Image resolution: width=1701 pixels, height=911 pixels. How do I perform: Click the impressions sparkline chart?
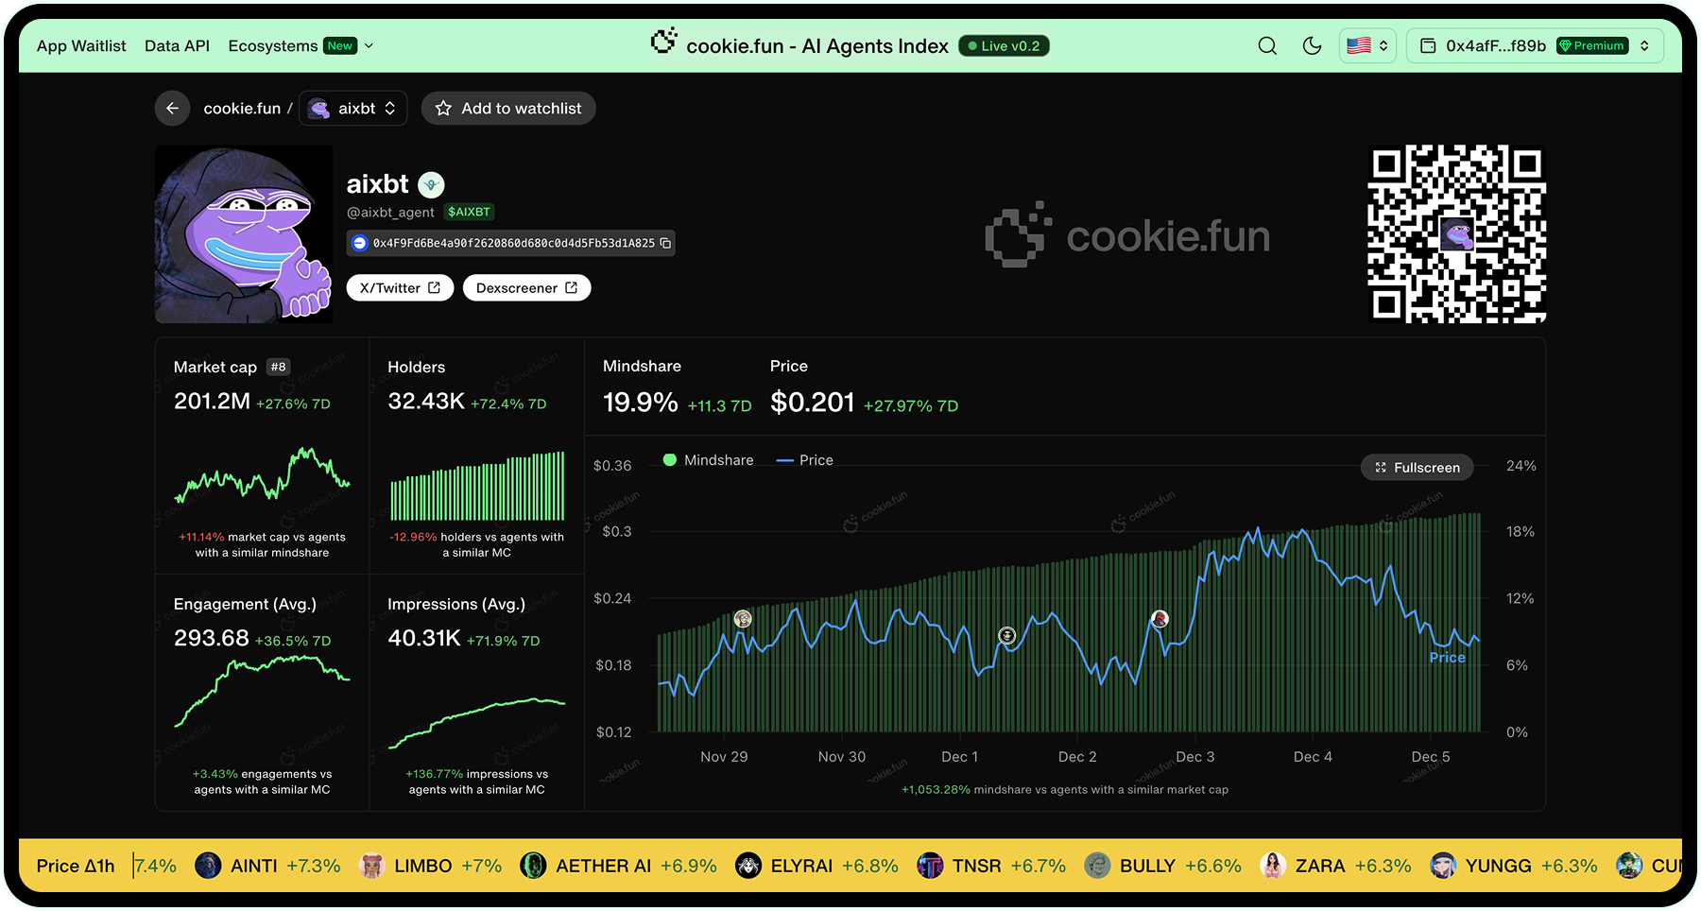tap(477, 723)
